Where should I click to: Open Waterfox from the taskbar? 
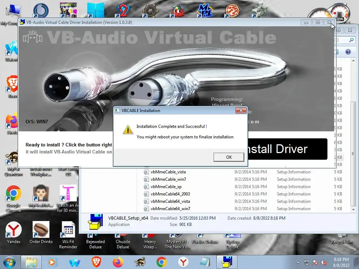(x=74, y=262)
